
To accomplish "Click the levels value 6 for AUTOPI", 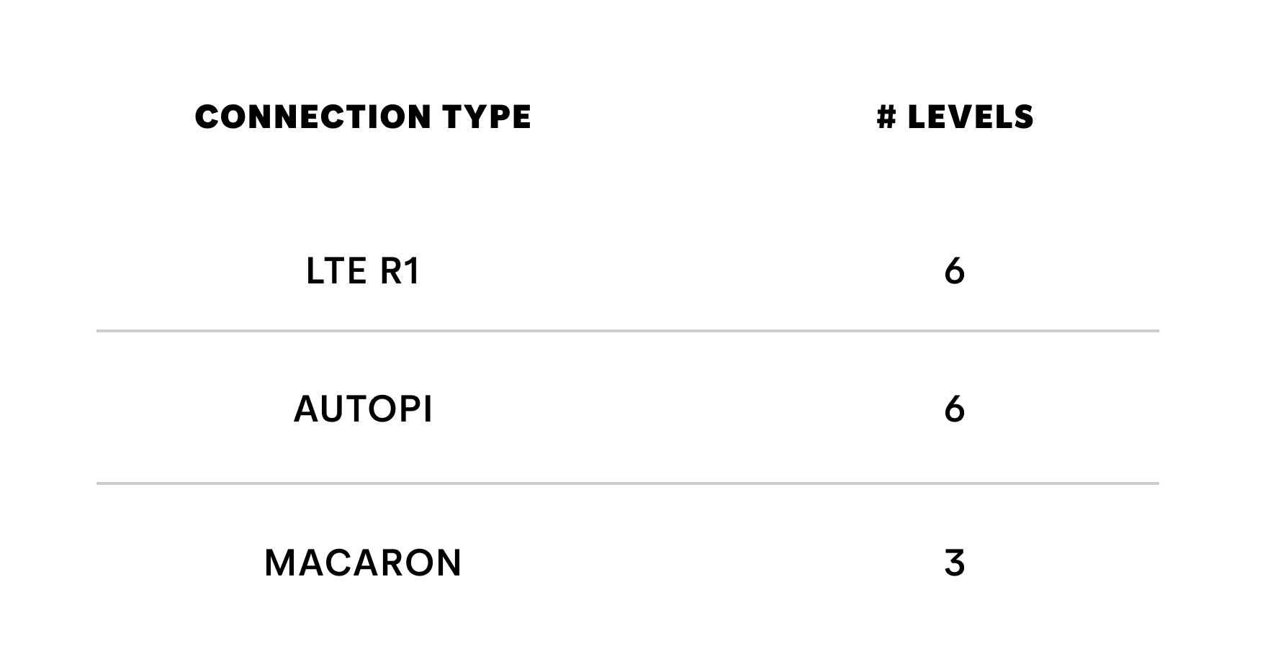I will pyautogui.click(x=954, y=410).
